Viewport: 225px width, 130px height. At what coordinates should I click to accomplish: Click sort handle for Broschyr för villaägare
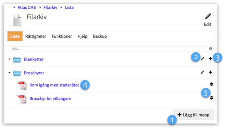point(211,98)
